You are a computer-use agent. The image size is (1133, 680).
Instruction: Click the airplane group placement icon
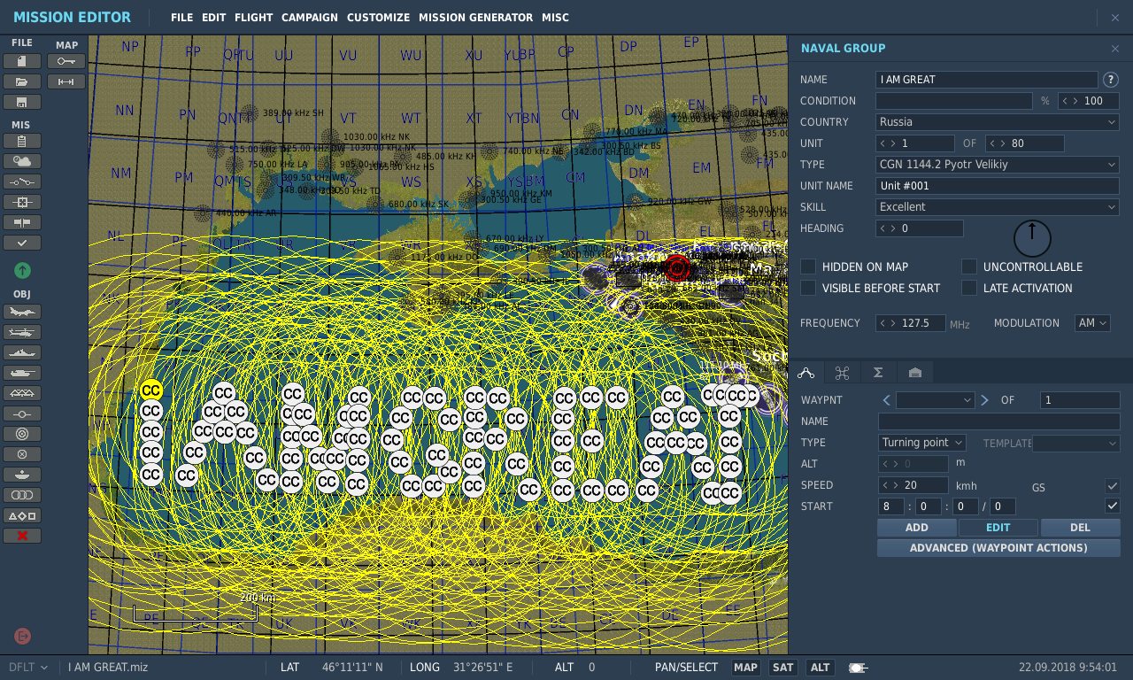22,312
